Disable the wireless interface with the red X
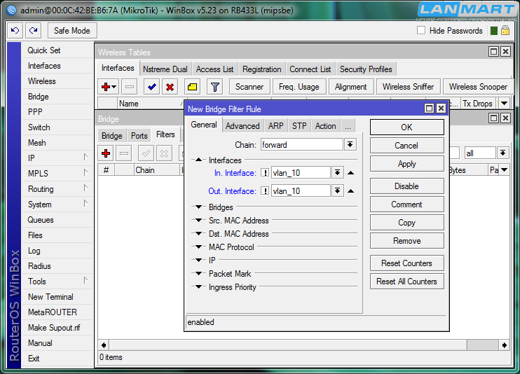This screenshot has width=520, height=374. (170, 87)
